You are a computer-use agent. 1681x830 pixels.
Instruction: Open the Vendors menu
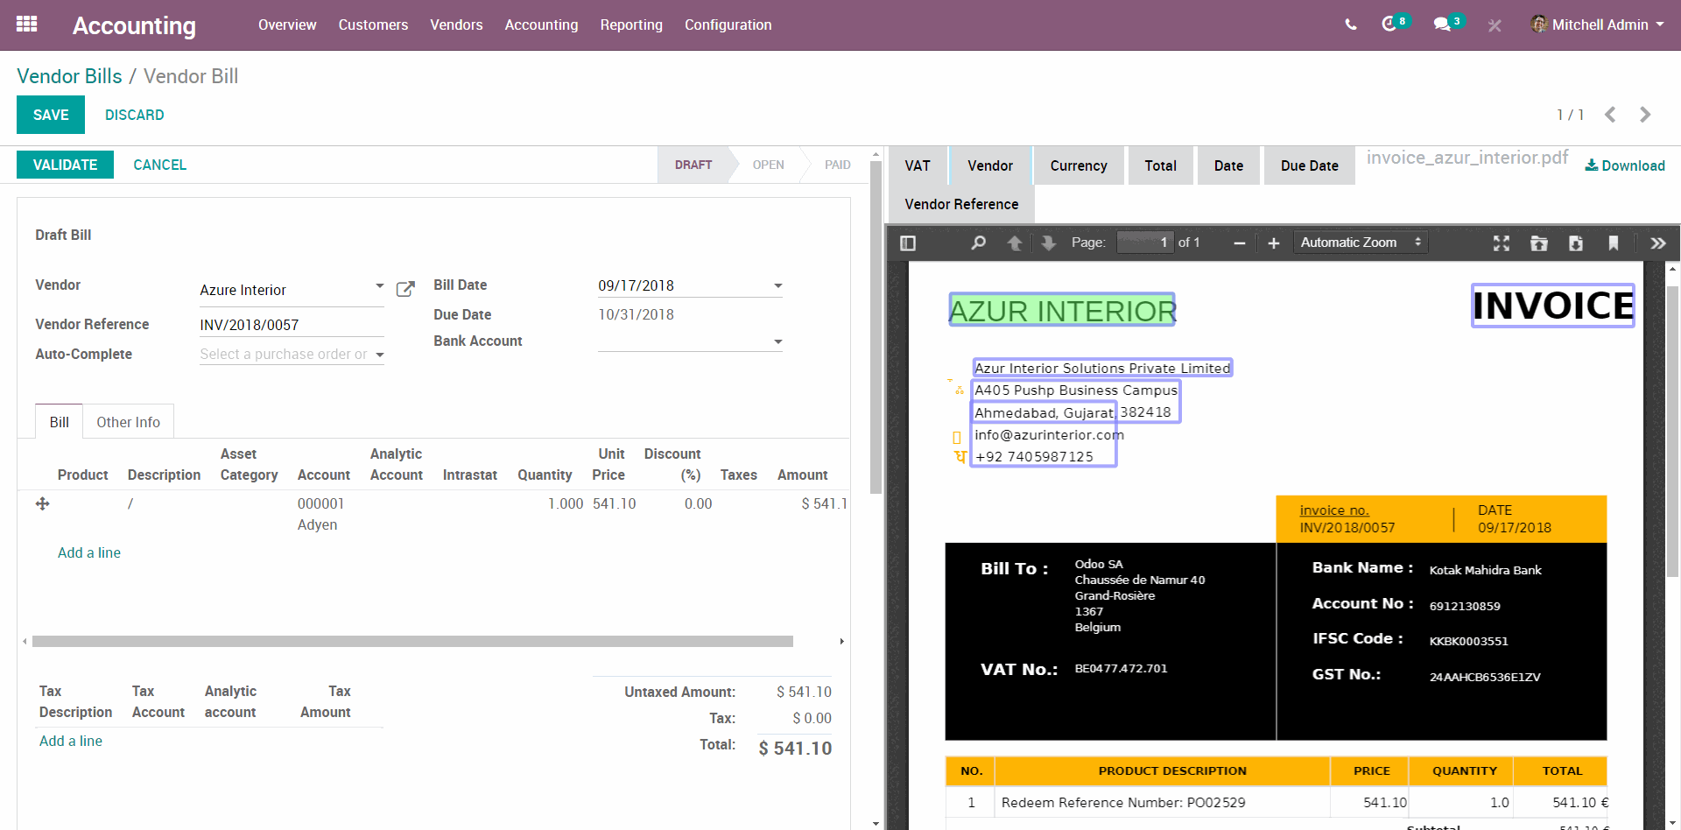pyautogui.click(x=456, y=25)
